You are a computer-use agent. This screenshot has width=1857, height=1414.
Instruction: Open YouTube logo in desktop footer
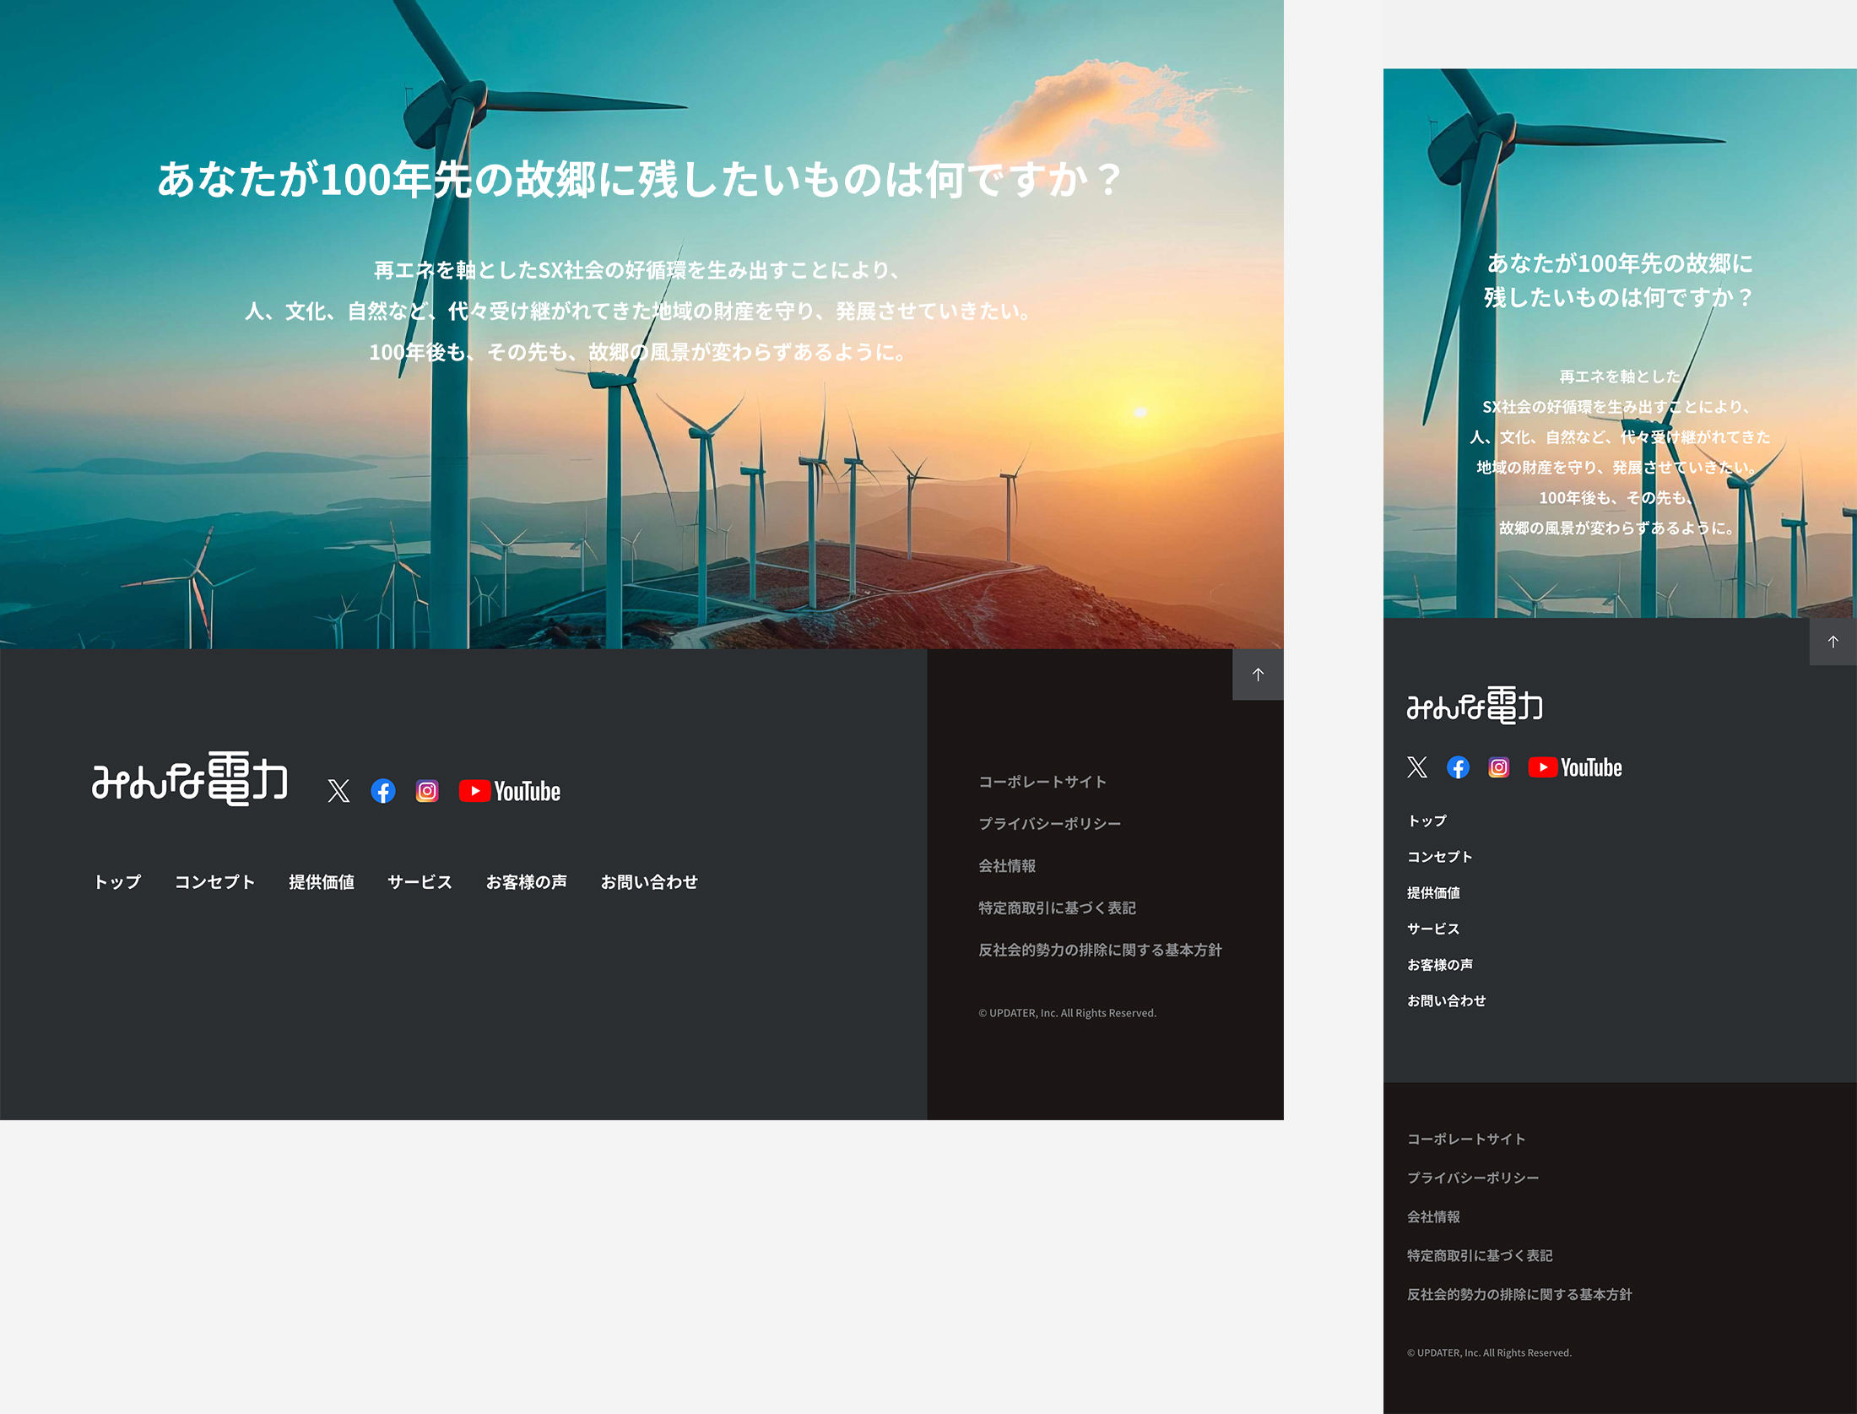click(510, 791)
